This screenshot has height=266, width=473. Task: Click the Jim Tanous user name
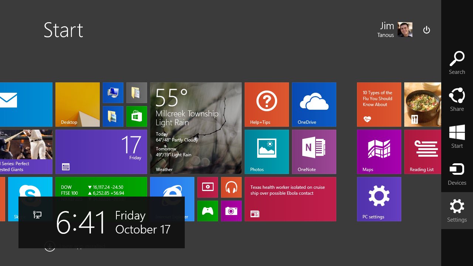tap(386, 30)
